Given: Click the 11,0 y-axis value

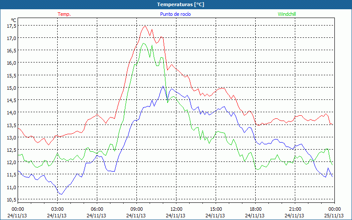Looking at the screenshot, I should pyautogui.click(x=12, y=187).
